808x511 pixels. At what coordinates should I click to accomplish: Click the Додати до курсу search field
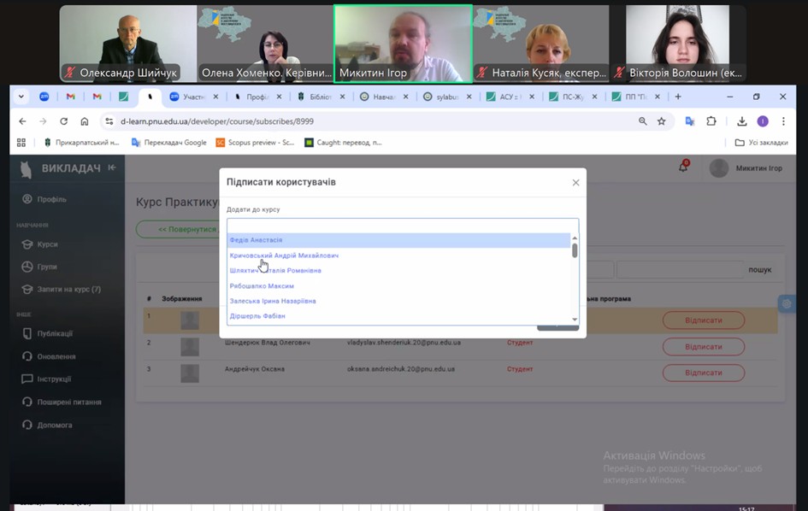tap(402, 226)
